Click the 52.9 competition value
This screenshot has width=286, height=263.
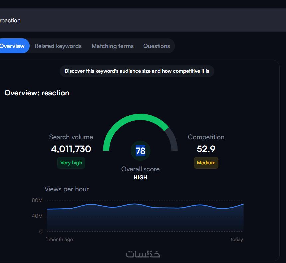(x=206, y=149)
